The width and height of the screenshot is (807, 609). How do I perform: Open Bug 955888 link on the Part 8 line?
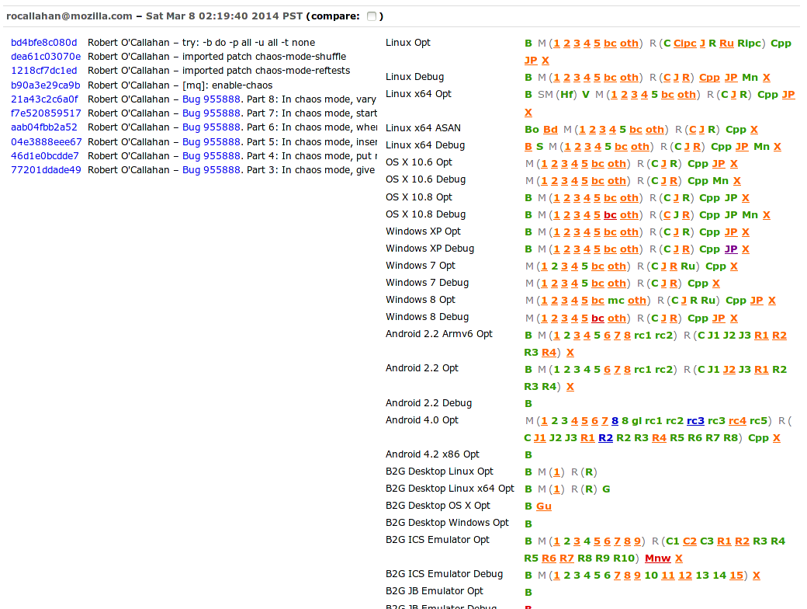pos(211,99)
